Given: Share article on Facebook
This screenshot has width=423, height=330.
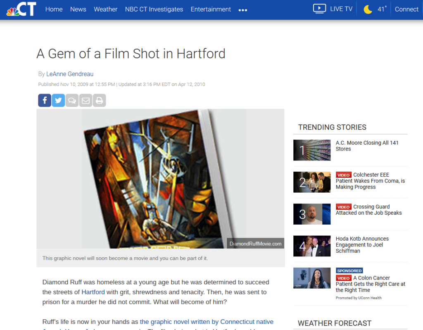Looking at the screenshot, I should 45,100.
